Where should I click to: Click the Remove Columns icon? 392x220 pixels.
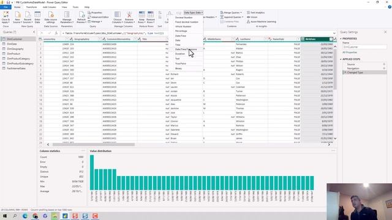point(129,15)
